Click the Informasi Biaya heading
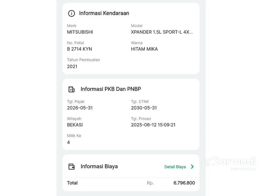Viewport: 262px width, 196px height. (x=99, y=166)
